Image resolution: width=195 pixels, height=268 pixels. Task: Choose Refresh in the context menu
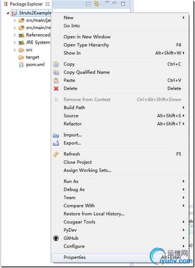coord(125,154)
